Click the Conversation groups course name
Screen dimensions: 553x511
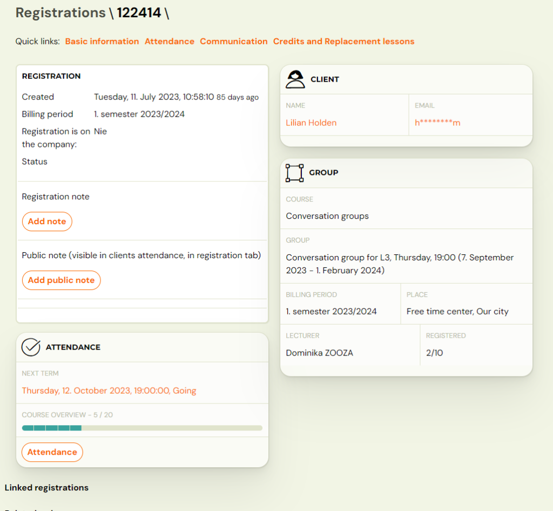[327, 216]
